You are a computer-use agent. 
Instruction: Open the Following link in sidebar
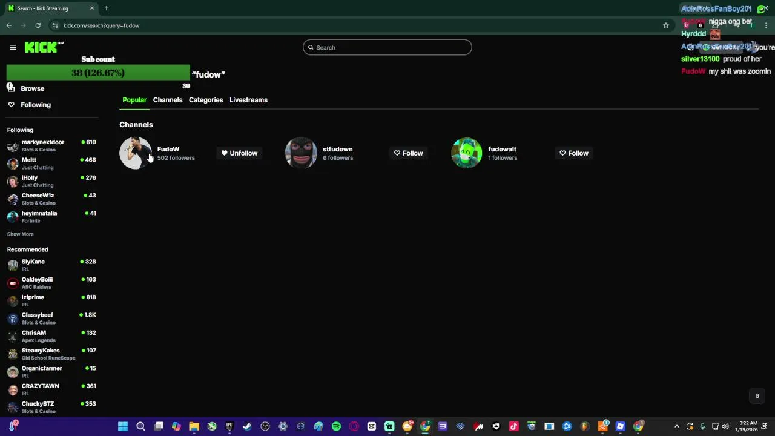[x=36, y=105]
